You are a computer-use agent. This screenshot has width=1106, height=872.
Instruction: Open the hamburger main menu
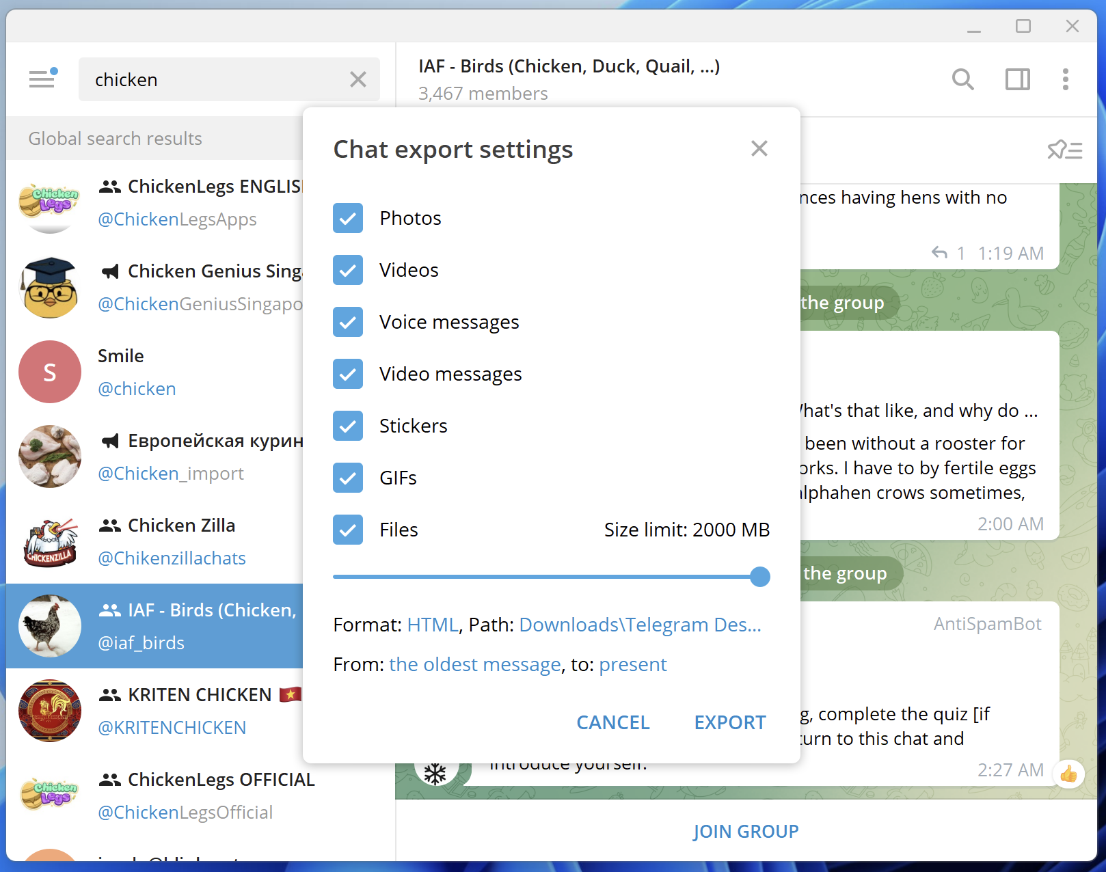tap(42, 79)
